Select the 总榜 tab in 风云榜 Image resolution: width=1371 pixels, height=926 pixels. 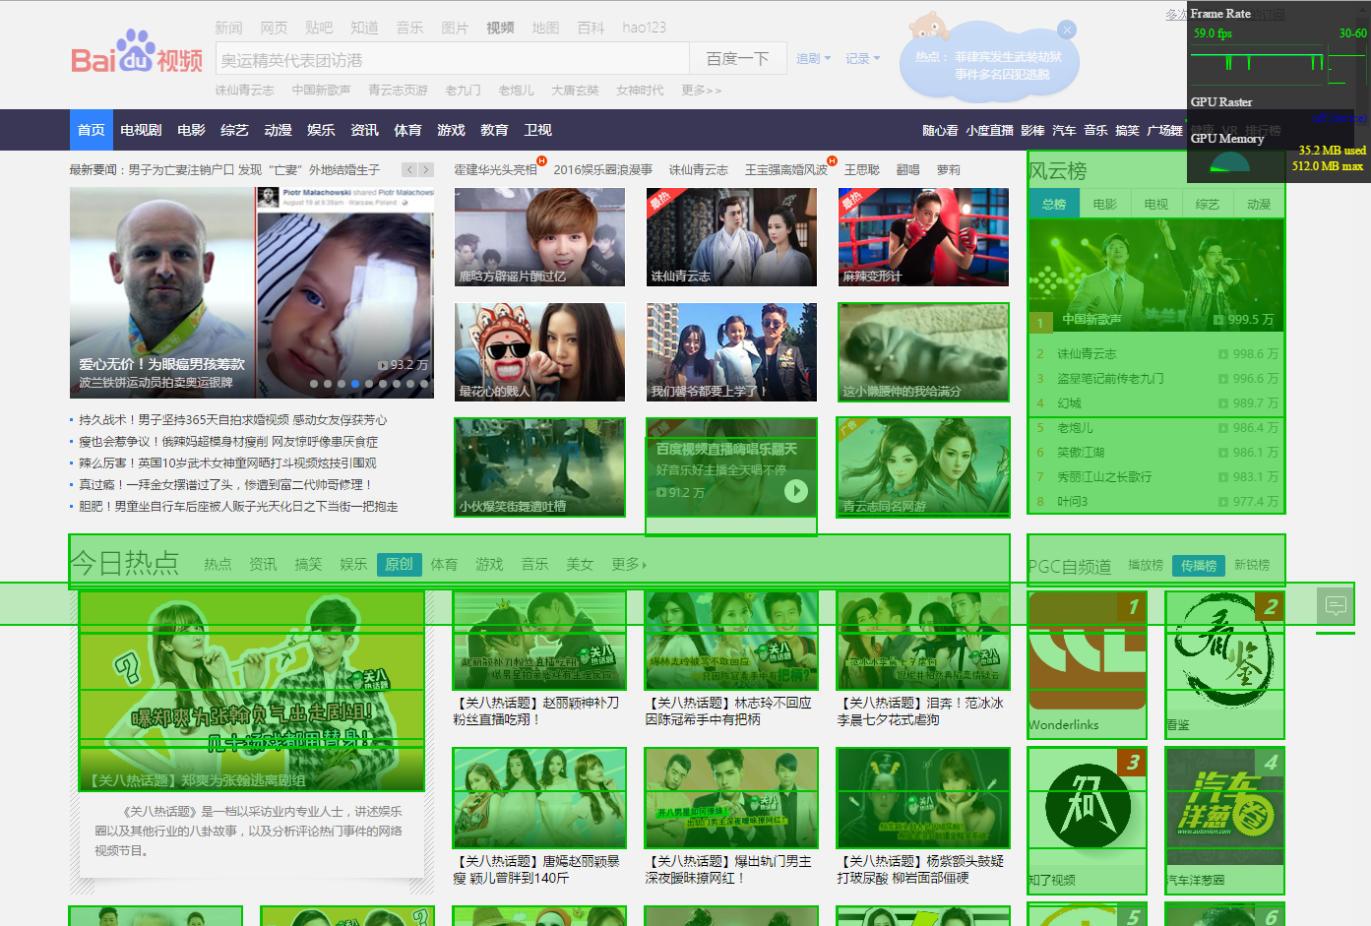(x=1054, y=205)
